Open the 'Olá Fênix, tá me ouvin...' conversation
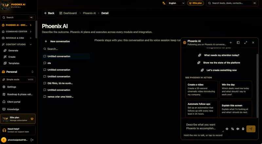Screen dimensions: 262x144 [66, 83]
